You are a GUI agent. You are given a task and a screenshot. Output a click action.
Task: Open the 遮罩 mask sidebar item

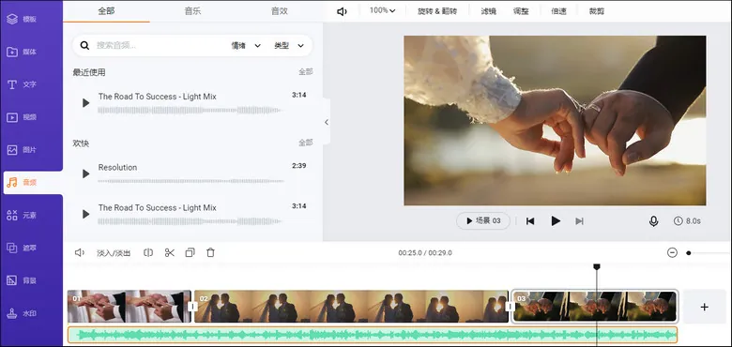(22, 248)
